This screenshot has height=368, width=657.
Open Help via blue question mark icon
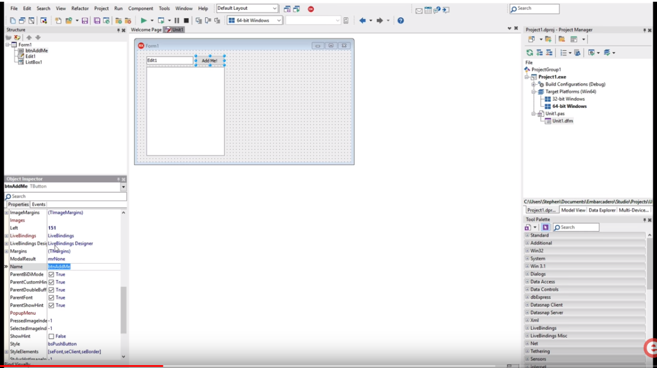pos(401,20)
